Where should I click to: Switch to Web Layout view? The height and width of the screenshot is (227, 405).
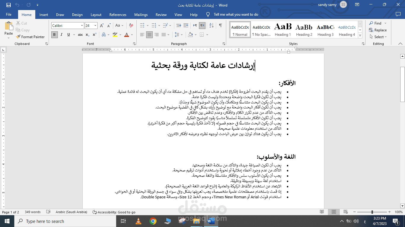pos(345,212)
